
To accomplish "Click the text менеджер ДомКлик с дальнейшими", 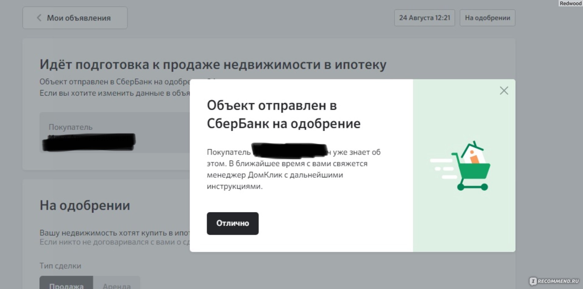I will [275, 175].
